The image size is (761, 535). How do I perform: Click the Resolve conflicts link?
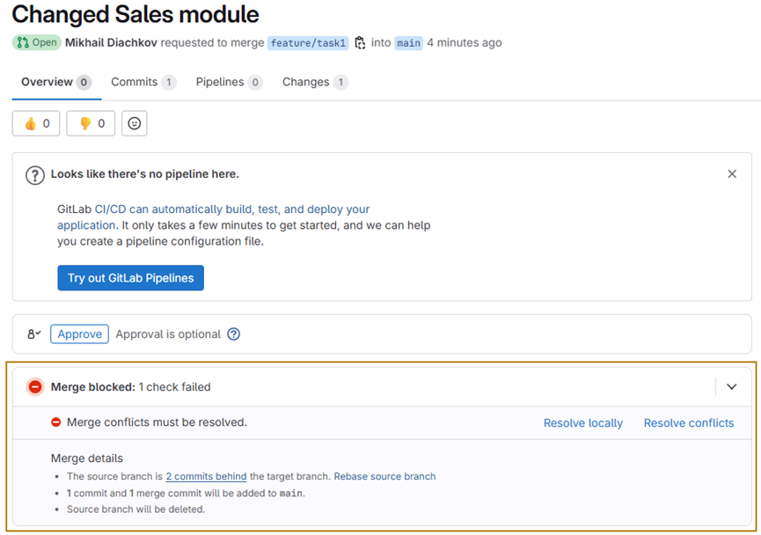(x=688, y=423)
